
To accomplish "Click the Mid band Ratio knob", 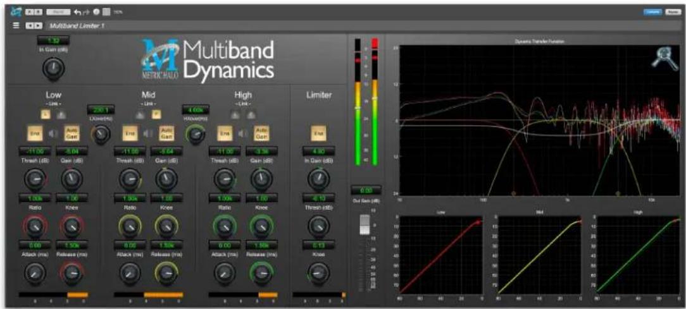I will click(x=130, y=226).
